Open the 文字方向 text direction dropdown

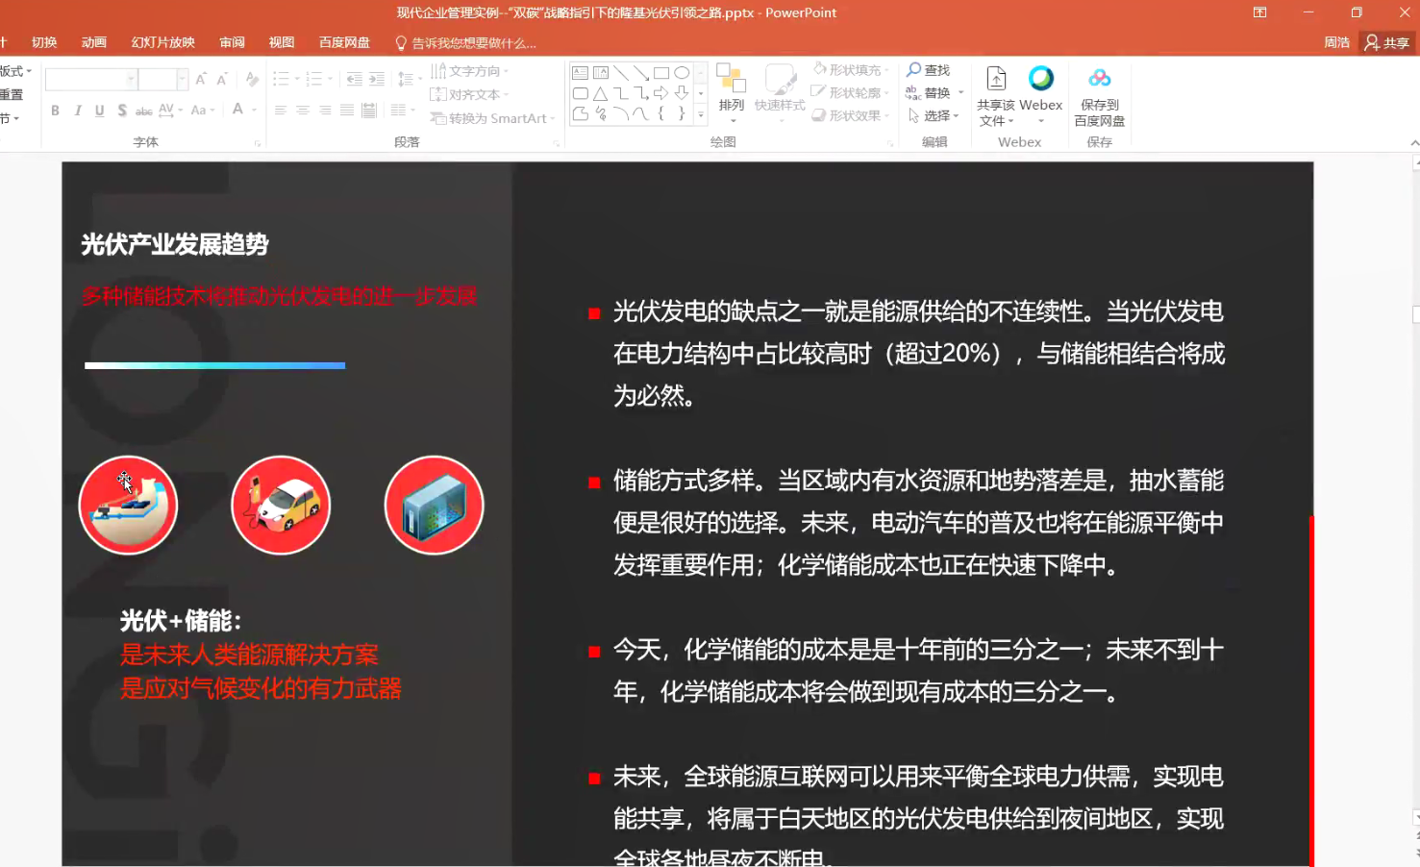[468, 70]
